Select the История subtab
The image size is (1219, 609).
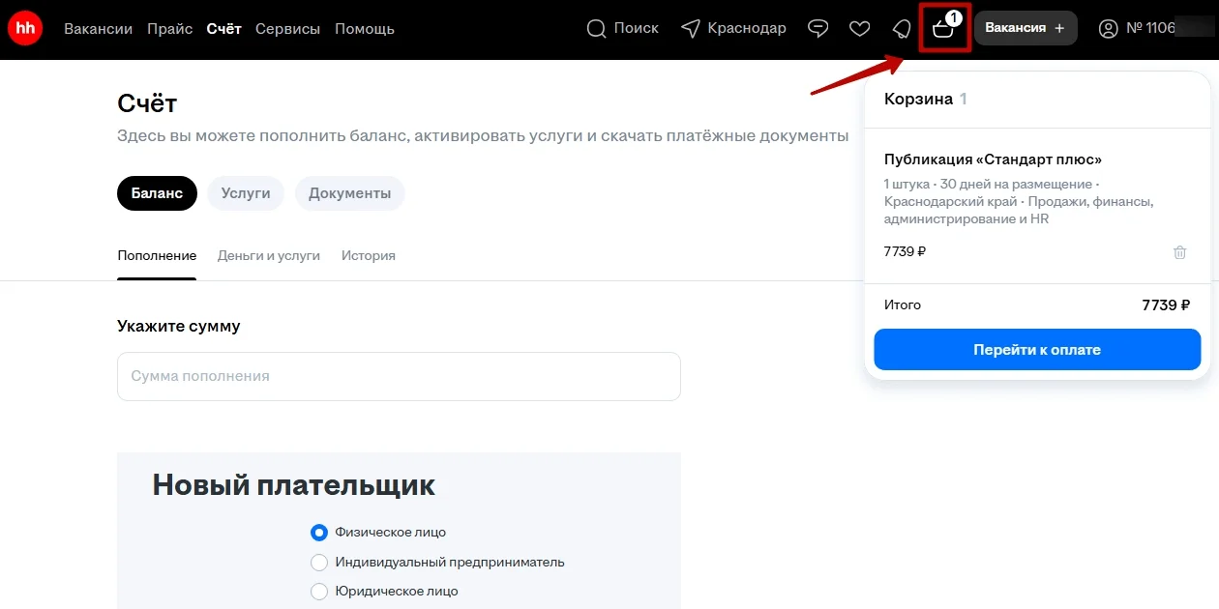[369, 256]
